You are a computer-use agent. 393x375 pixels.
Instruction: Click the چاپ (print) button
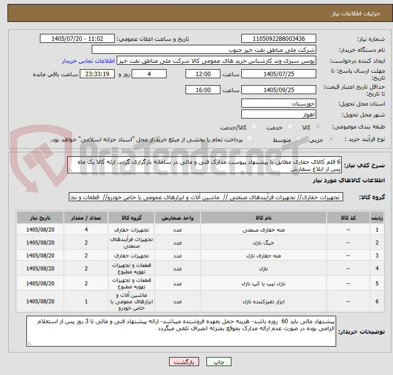pos(218,362)
